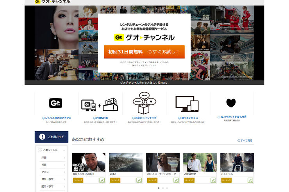Viewport: 289px width, 192px height.
Task: Open the レンタル好きなアナタに link
Action: [x=58, y=118]
